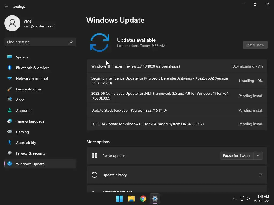274x205 pixels.
Task: Click the Update history chevron
Action: pos(261,175)
